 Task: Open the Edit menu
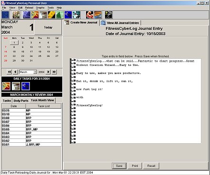point(20,8)
